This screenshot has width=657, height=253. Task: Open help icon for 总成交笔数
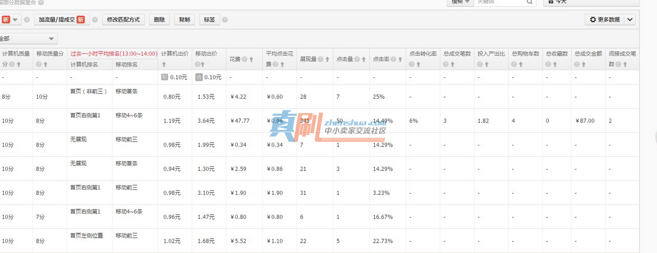pyautogui.click(x=446, y=64)
